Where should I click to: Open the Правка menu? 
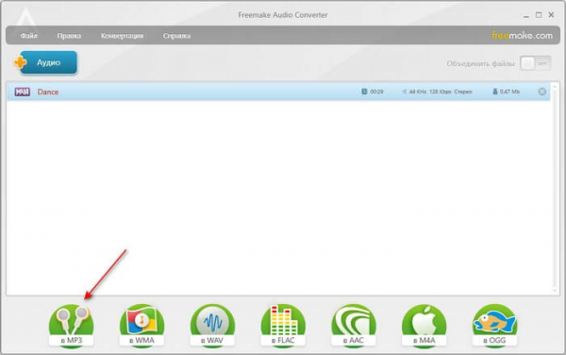(x=69, y=36)
